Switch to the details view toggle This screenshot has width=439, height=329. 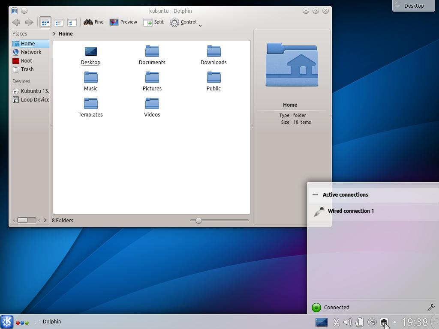click(72, 22)
